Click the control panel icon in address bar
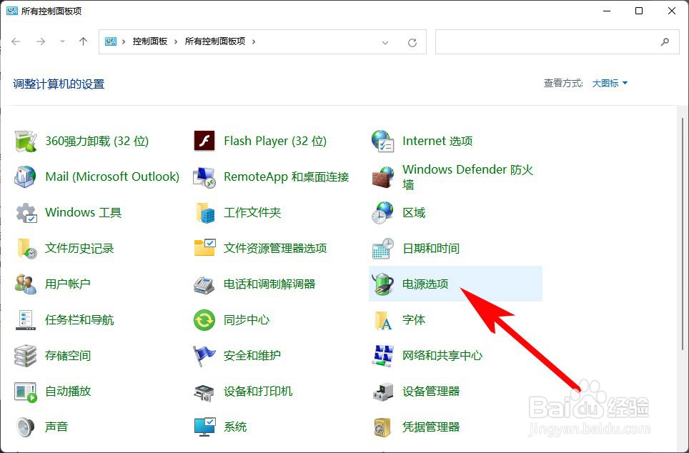Image resolution: width=689 pixels, height=453 pixels. [x=111, y=41]
